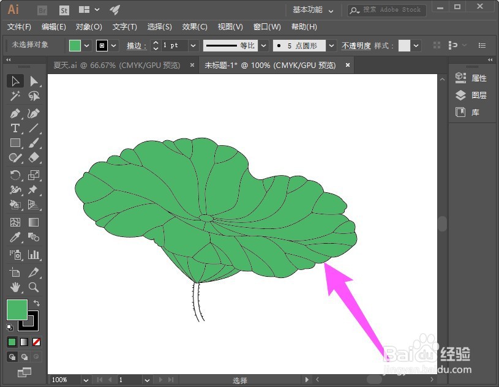Select the Lasso tool
Viewport: 499px width, 387px height.
34,96
